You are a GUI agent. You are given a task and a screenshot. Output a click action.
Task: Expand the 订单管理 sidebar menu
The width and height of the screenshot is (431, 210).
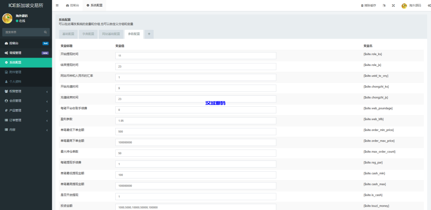pos(25,120)
